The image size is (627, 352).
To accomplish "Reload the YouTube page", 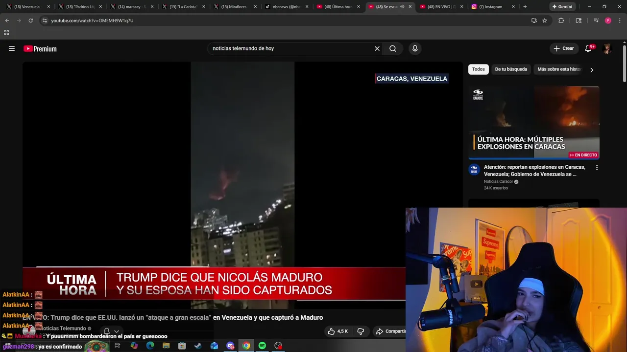I will [30, 21].
